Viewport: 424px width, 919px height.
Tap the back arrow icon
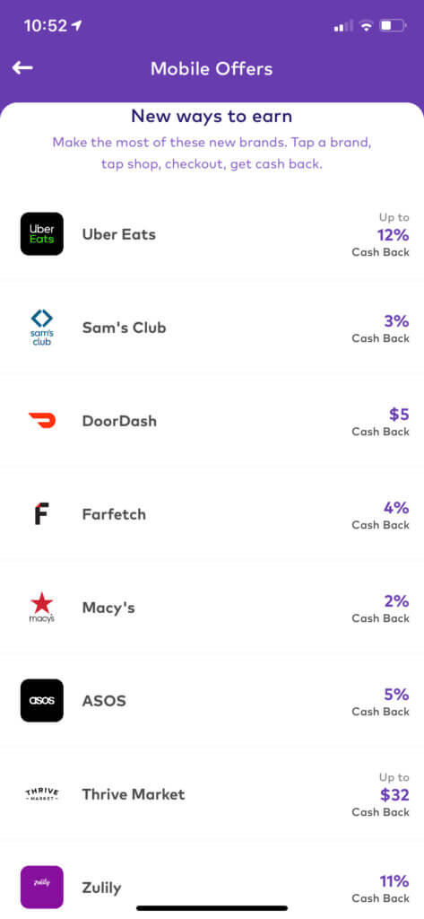pos(22,68)
